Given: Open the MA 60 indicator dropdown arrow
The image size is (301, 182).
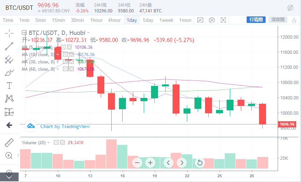Looking at the screenshot, I should pyautogui.click(x=57, y=69).
